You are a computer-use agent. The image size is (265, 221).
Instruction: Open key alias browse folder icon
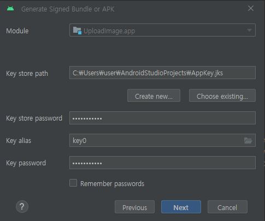248,140
